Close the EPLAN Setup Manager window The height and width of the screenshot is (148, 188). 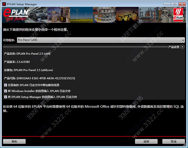[182, 4]
